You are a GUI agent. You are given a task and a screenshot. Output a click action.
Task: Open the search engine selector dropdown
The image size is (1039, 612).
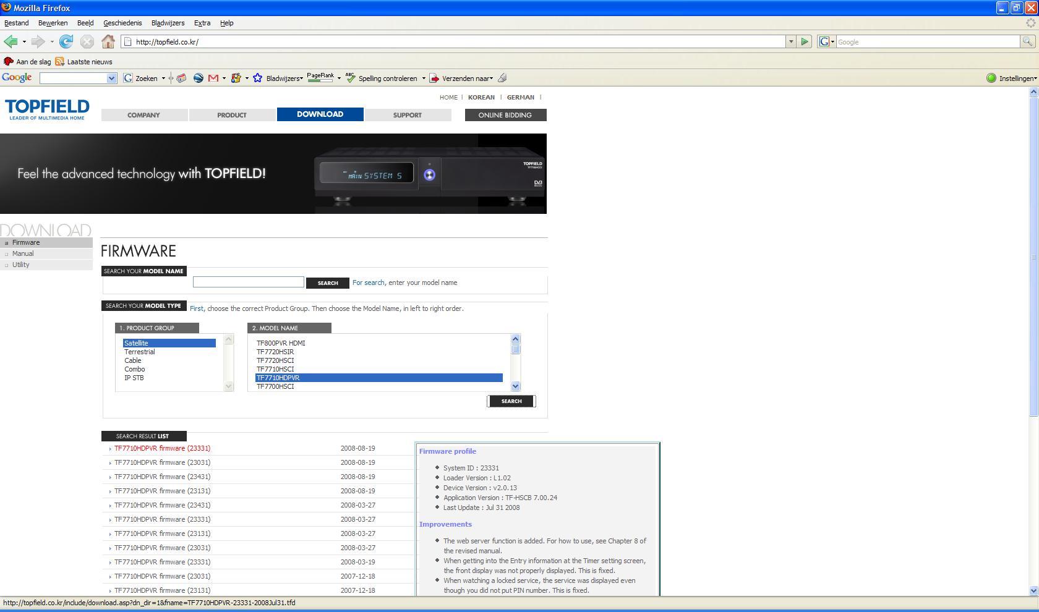[827, 41]
